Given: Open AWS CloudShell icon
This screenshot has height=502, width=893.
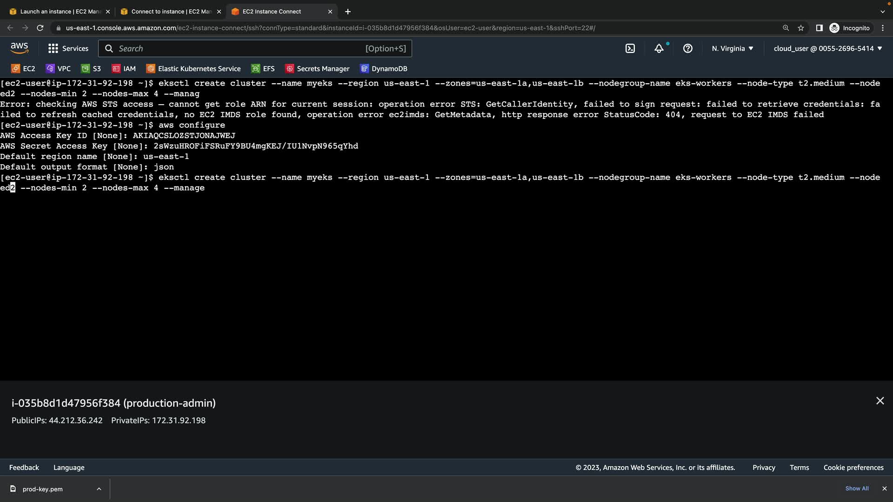Looking at the screenshot, I should [630, 48].
